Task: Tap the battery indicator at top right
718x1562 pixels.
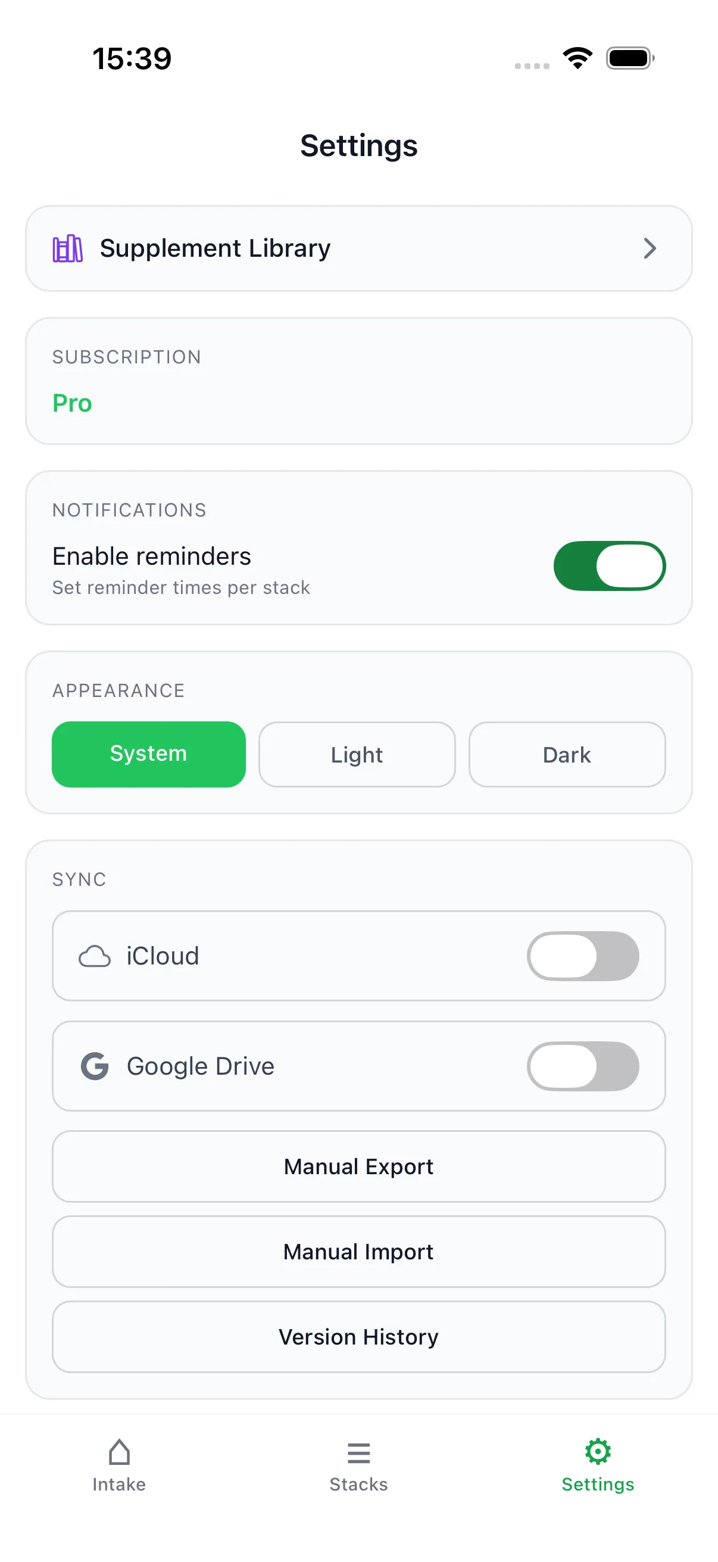Action: (628, 58)
